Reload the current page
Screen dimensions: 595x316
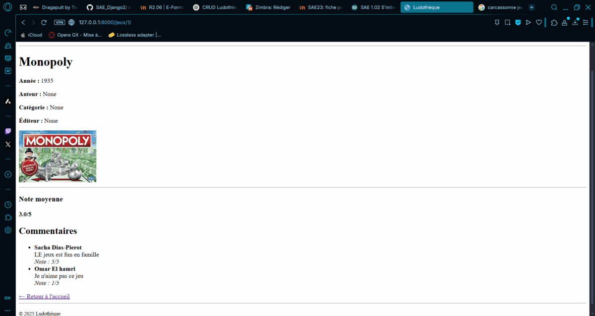click(x=44, y=22)
